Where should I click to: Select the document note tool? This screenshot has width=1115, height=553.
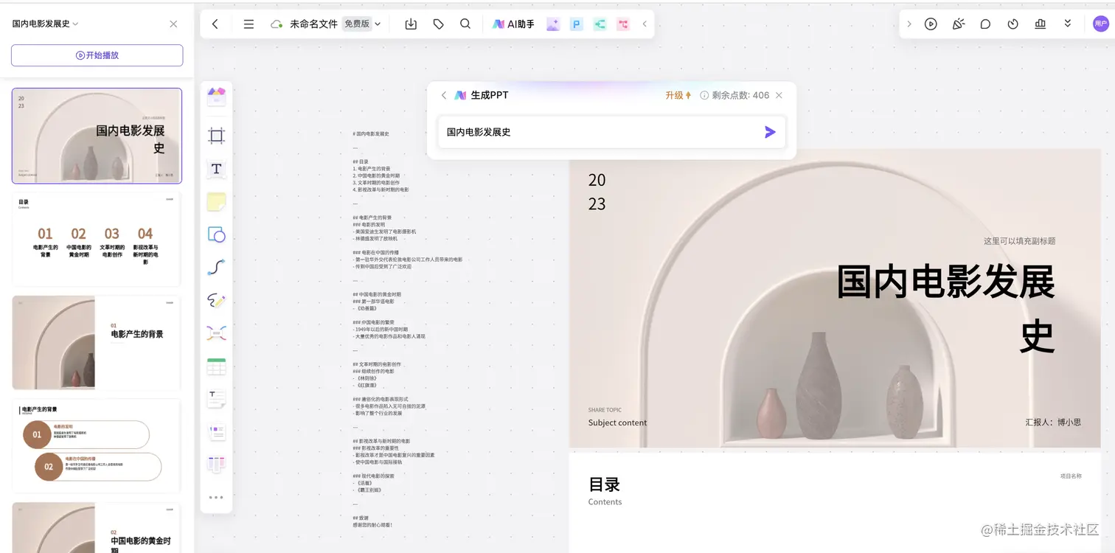click(216, 399)
